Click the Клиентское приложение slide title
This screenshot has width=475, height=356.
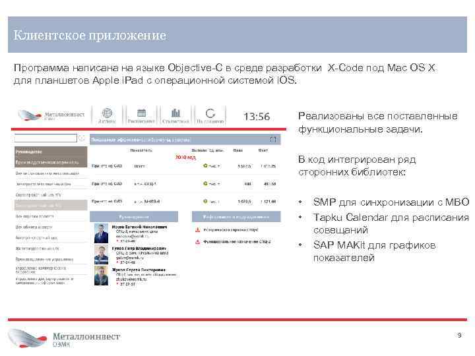pyautogui.click(x=90, y=35)
